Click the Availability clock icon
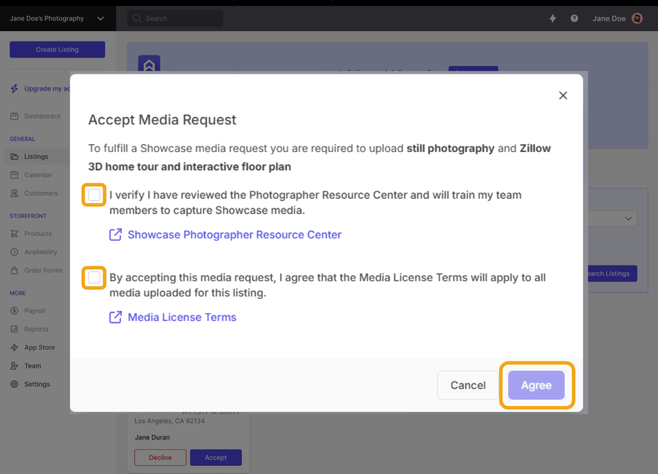The height and width of the screenshot is (474, 658). pos(14,252)
